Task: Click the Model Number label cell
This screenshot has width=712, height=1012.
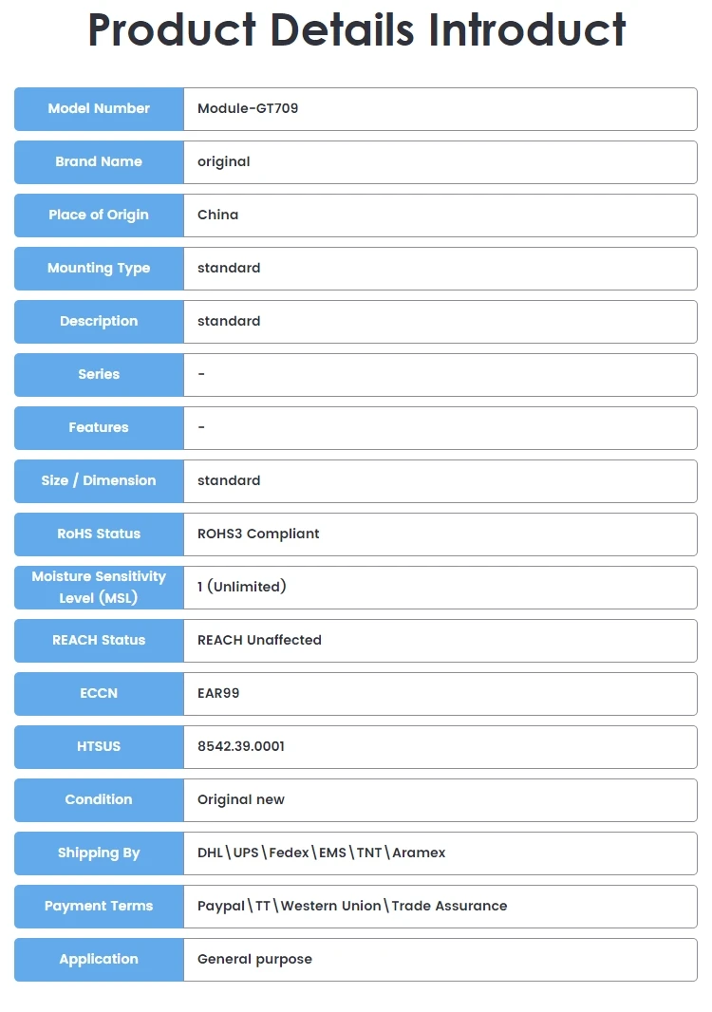Action: (99, 109)
